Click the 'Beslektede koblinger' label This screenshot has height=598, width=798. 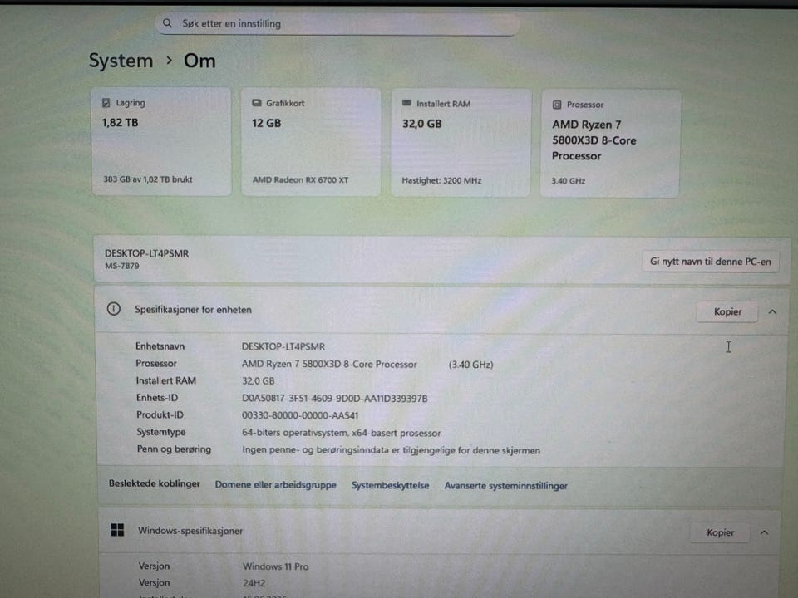155,483
